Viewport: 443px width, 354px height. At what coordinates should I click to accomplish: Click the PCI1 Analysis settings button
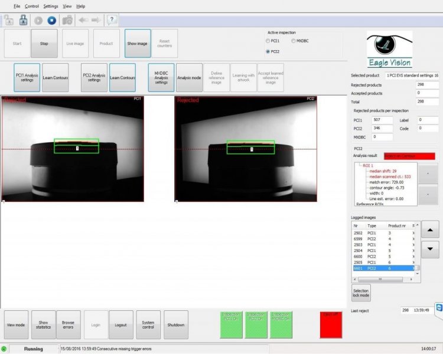(x=27, y=78)
